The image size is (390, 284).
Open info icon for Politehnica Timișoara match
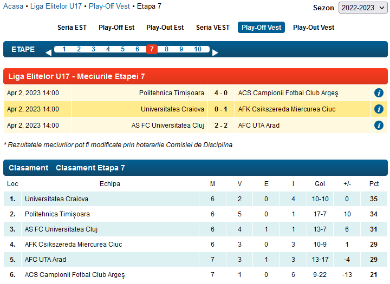coord(379,93)
